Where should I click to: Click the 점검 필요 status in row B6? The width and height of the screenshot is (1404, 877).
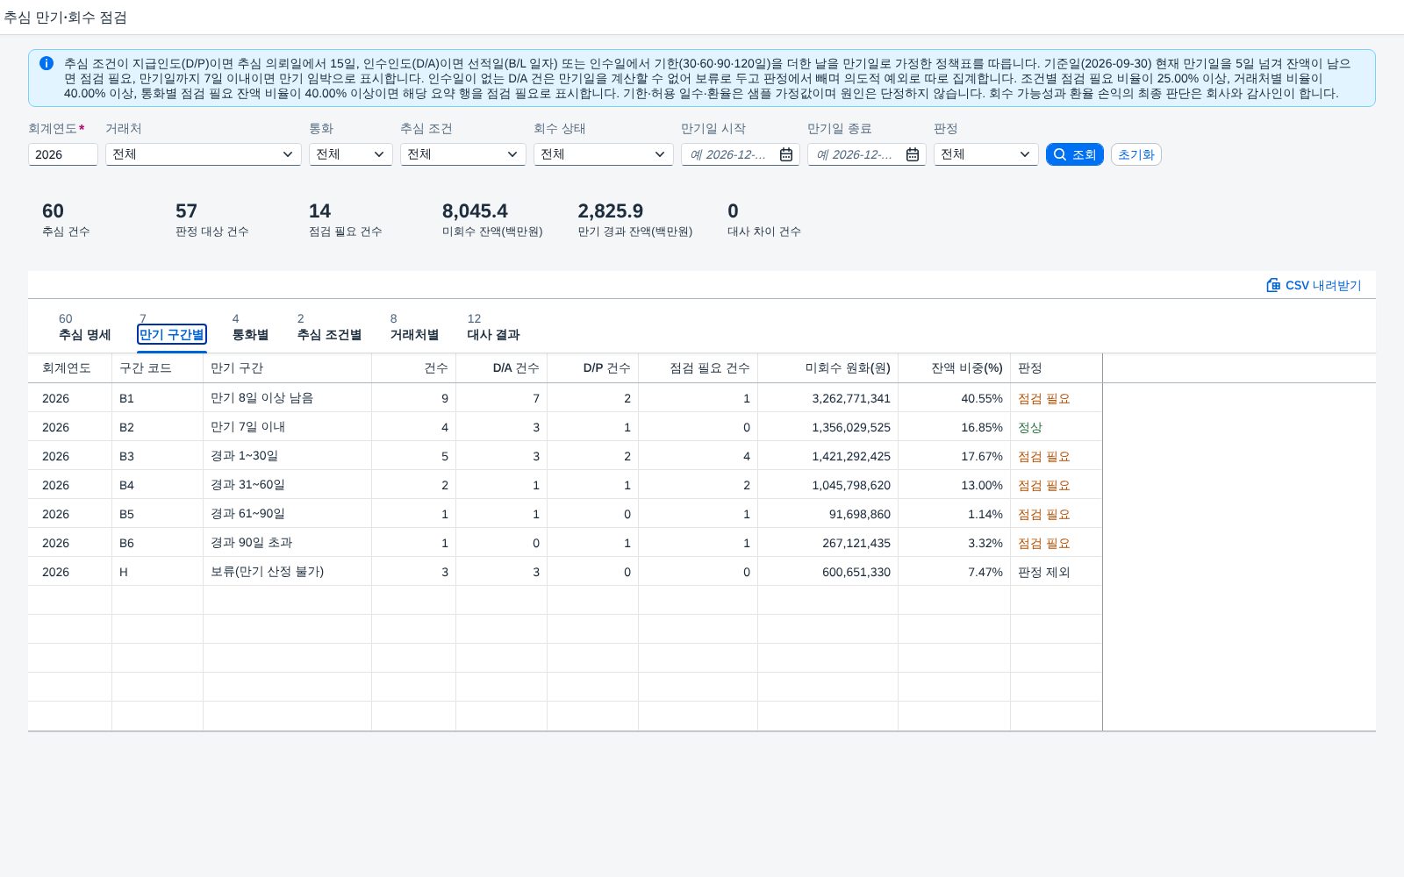pyautogui.click(x=1043, y=543)
